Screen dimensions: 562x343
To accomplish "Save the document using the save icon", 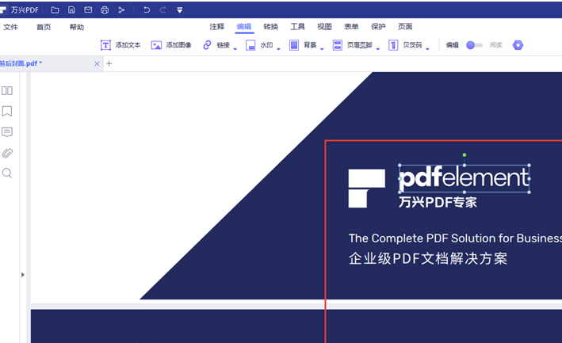I will [71, 10].
